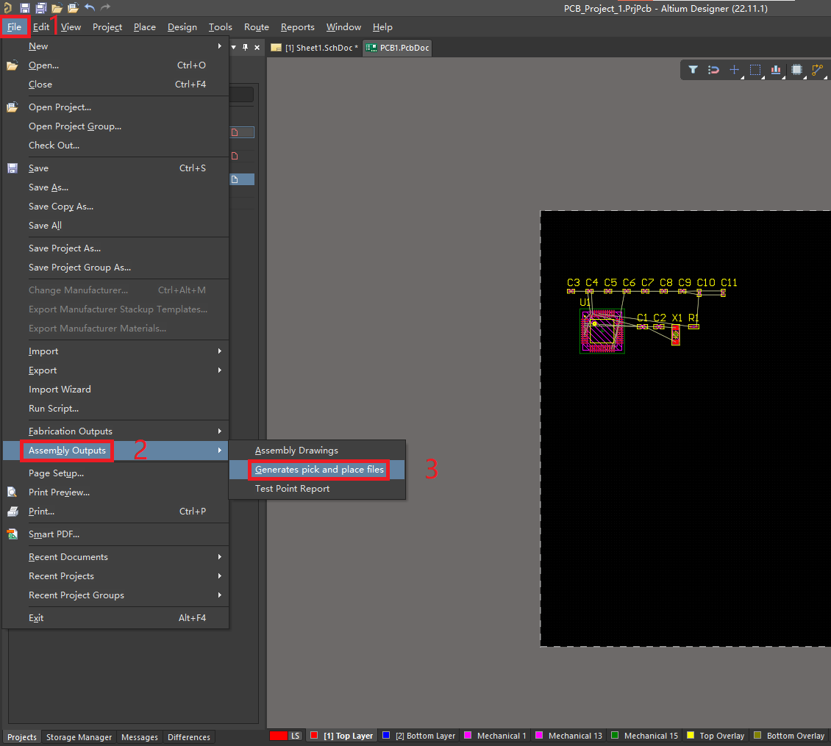Click the Open Document folder icon in quick access toolbar
This screenshot has width=831, height=746.
tap(57, 8)
